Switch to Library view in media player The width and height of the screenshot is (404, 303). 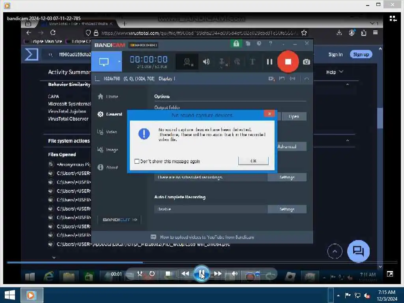point(393,19)
